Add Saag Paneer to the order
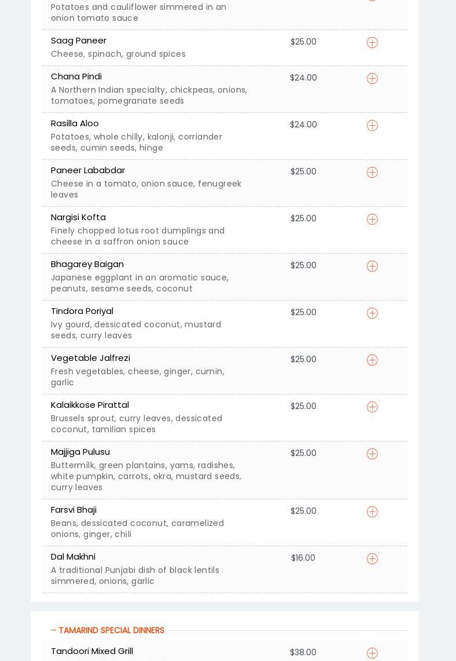 click(x=372, y=43)
